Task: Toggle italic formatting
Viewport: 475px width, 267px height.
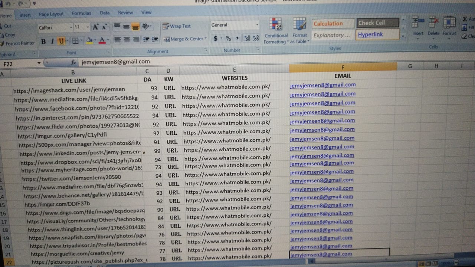Action: [52, 41]
